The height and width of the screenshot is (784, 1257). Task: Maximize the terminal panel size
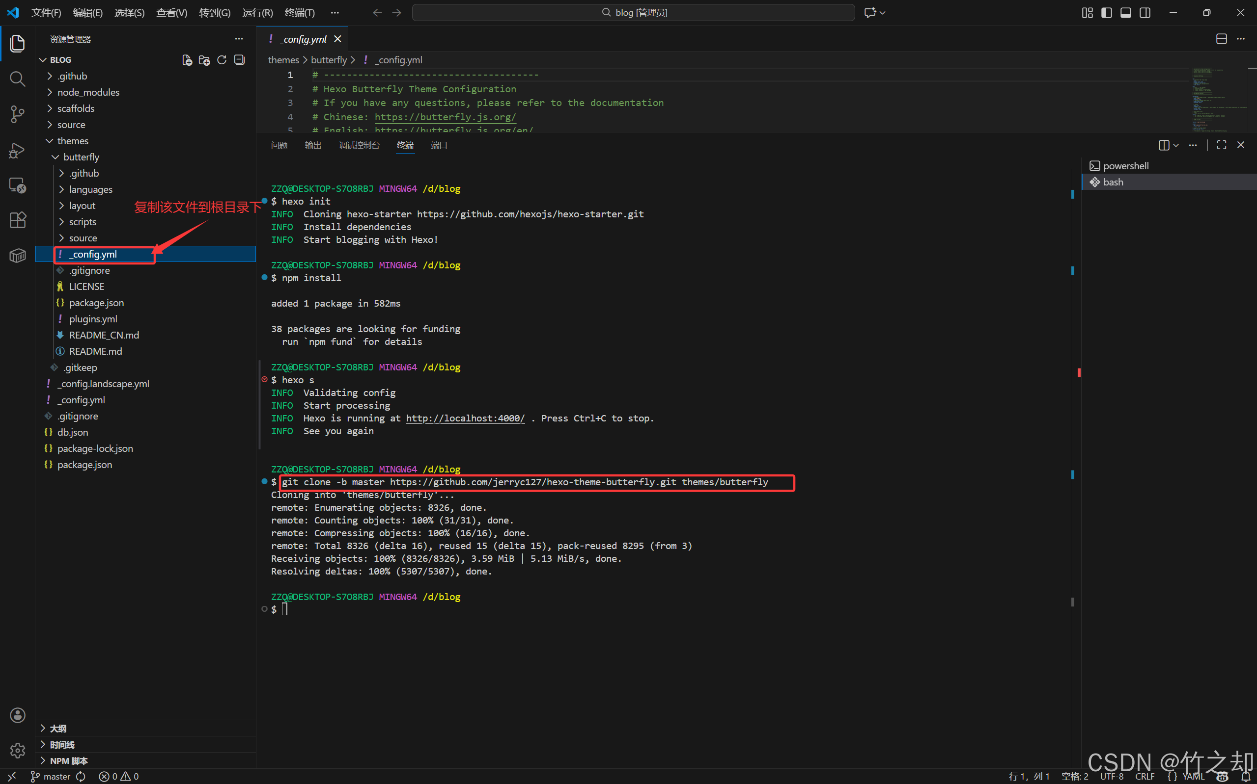1221,145
